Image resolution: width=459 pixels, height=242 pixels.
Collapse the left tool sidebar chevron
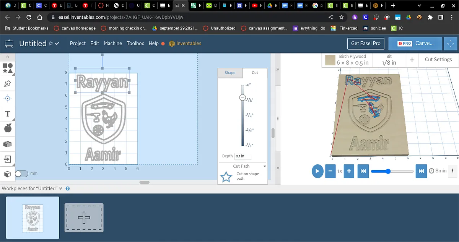pyautogui.click(x=7, y=57)
